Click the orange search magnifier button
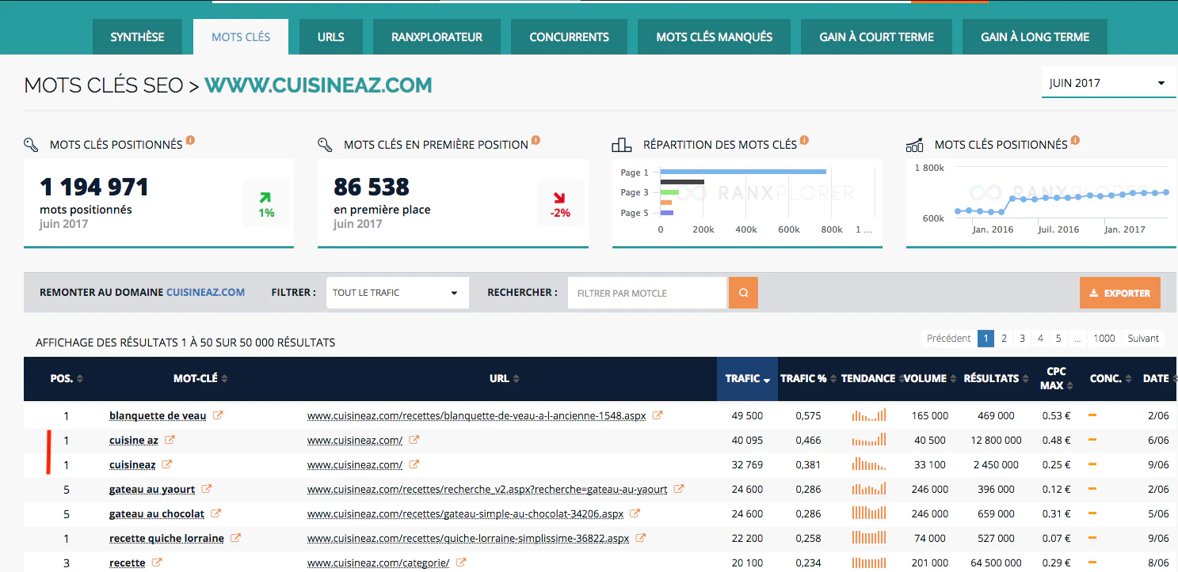The height and width of the screenshot is (572, 1178). click(743, 293)
